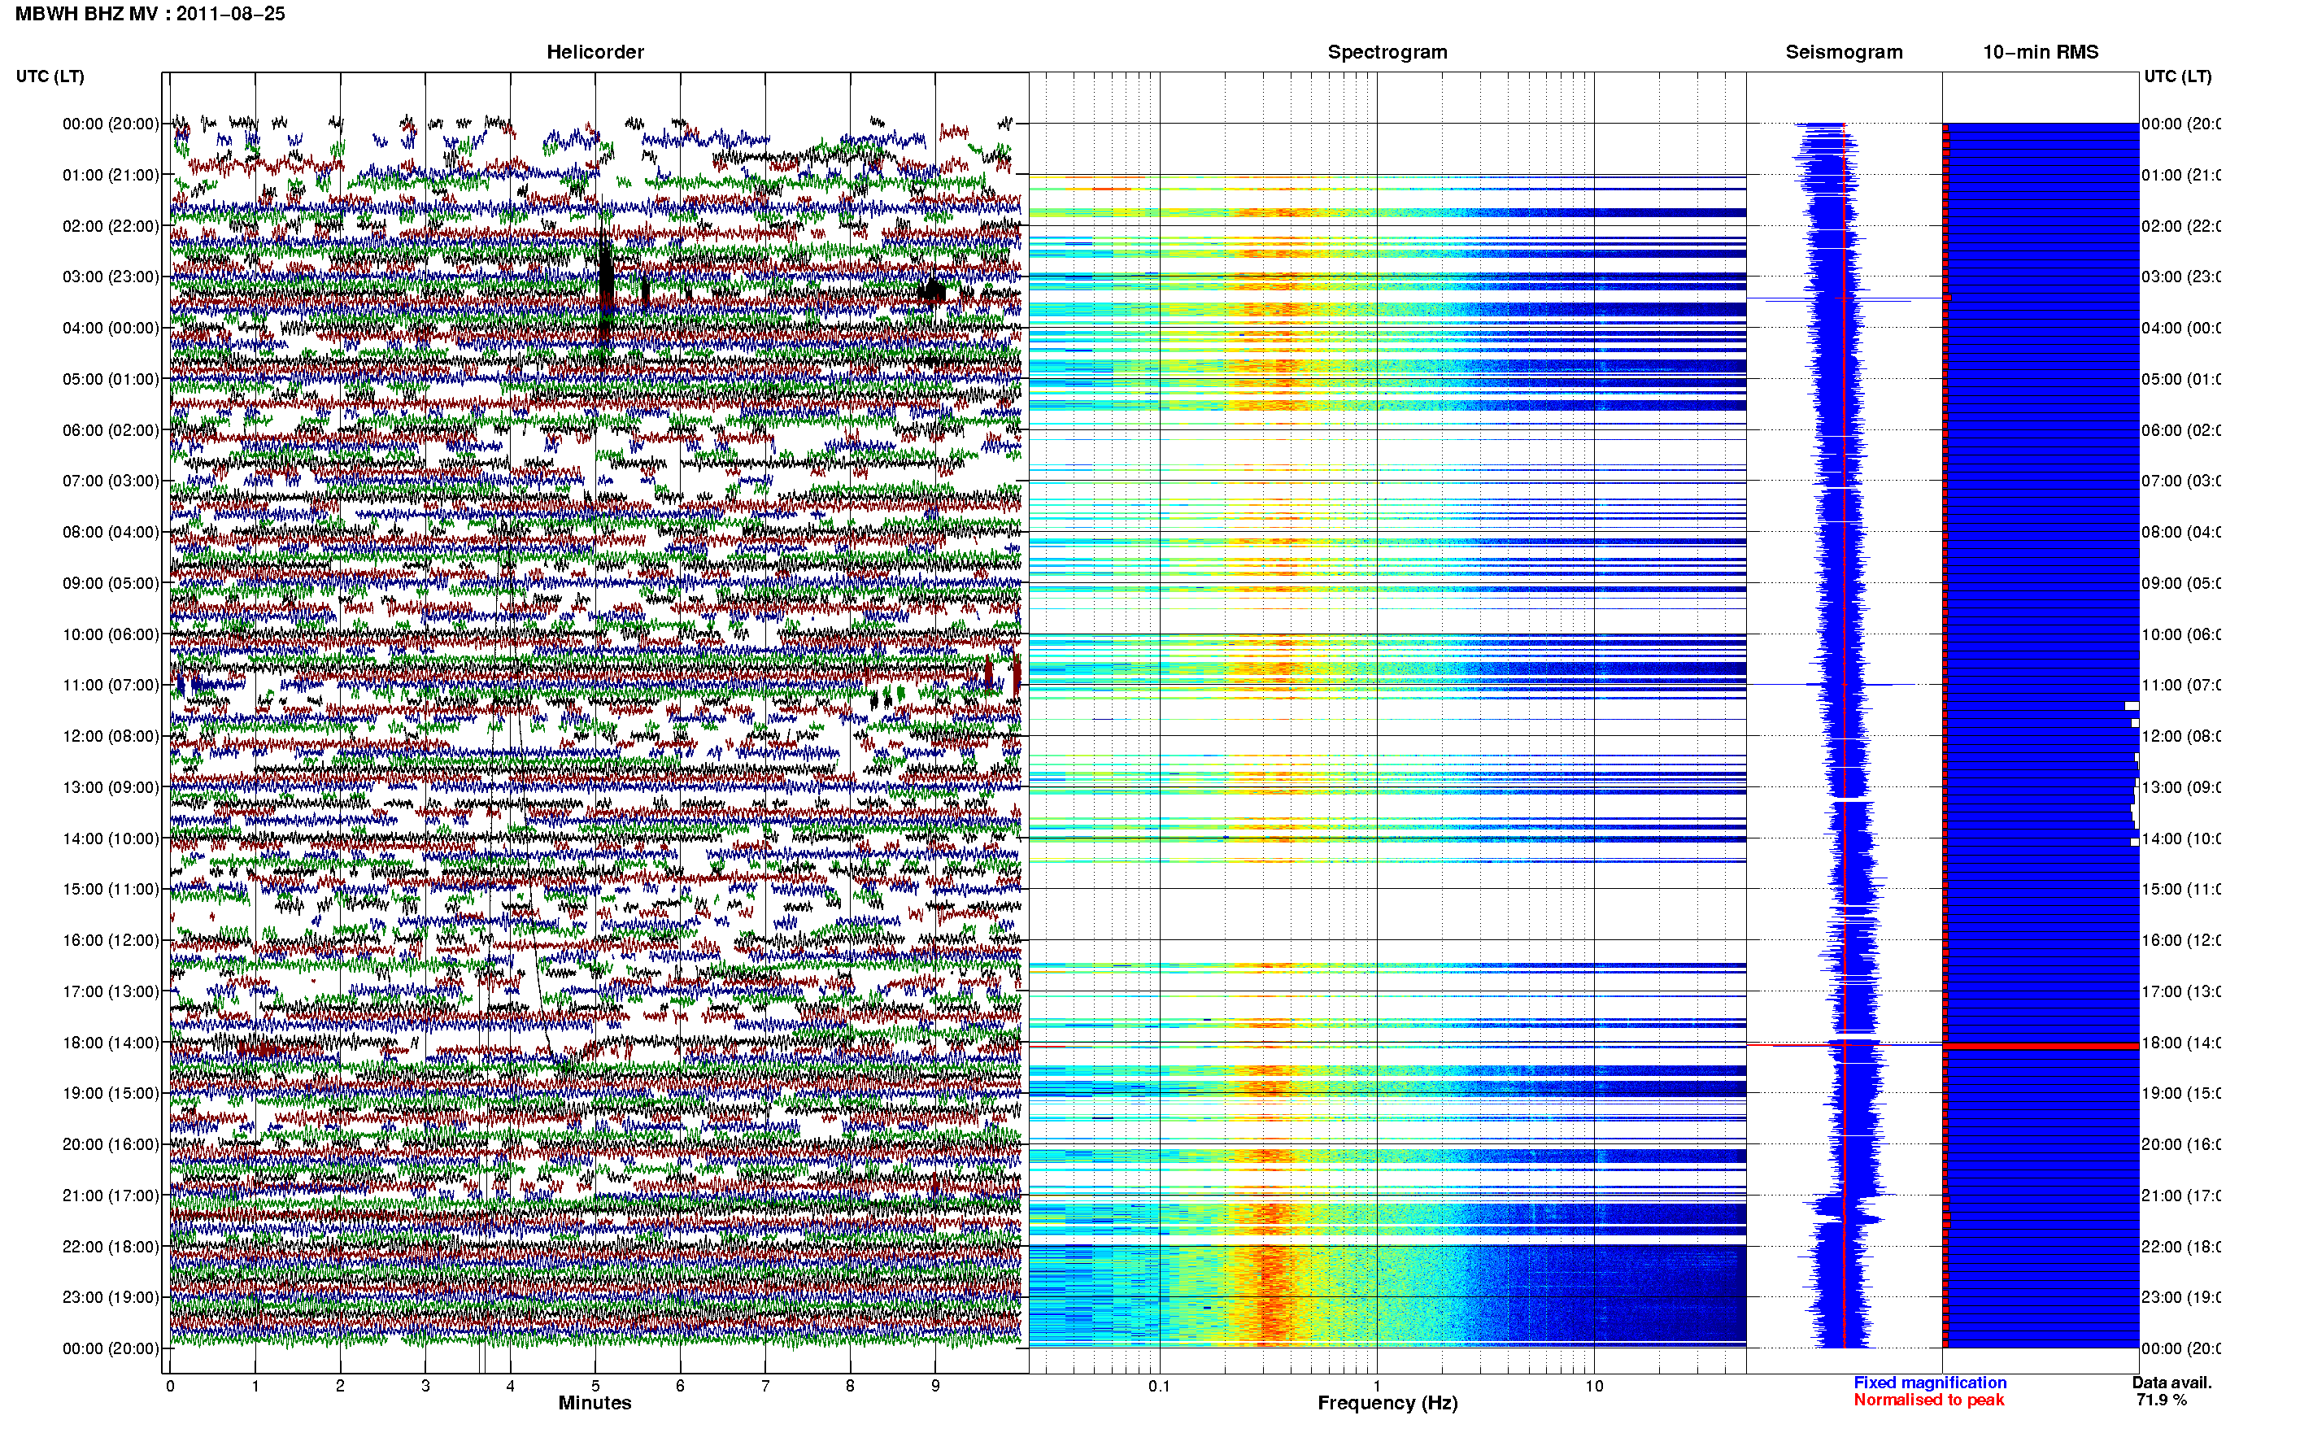
Task: Select the left axis label "06:00 (02:00)"
Action: (x=111, y=430)
